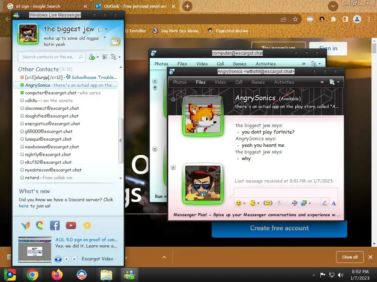Click the add contact icon in Messenger
The image size is (377, 282).
pos(92,57)
